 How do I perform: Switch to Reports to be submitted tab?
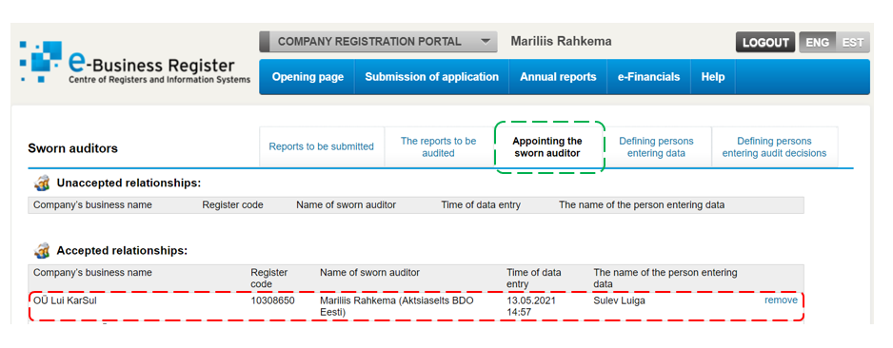click(x=321, y=146)
